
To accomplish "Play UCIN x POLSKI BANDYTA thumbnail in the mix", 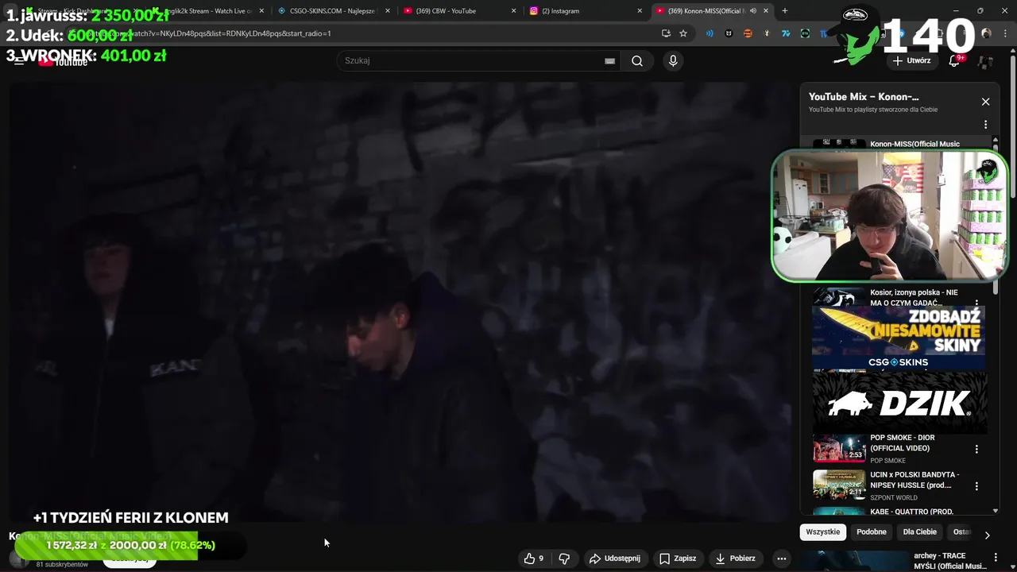I will (x=839, y=485).
